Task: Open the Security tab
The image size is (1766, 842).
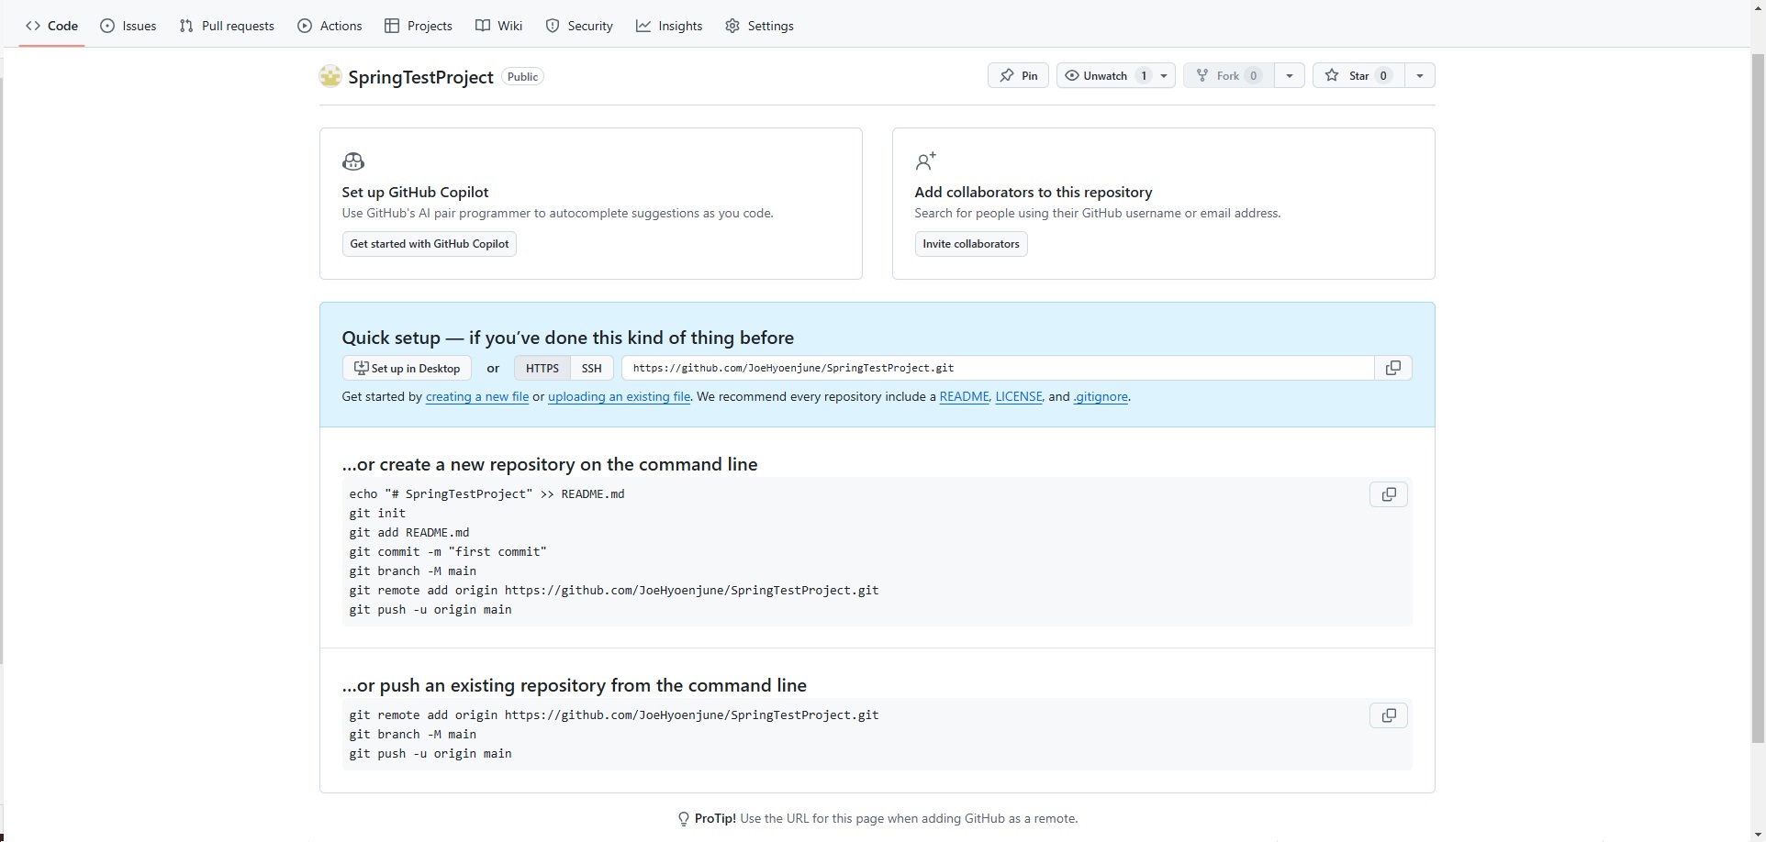Action: [x=579, y=26]
